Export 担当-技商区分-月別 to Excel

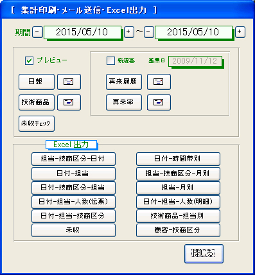click(x=178, y=173)
